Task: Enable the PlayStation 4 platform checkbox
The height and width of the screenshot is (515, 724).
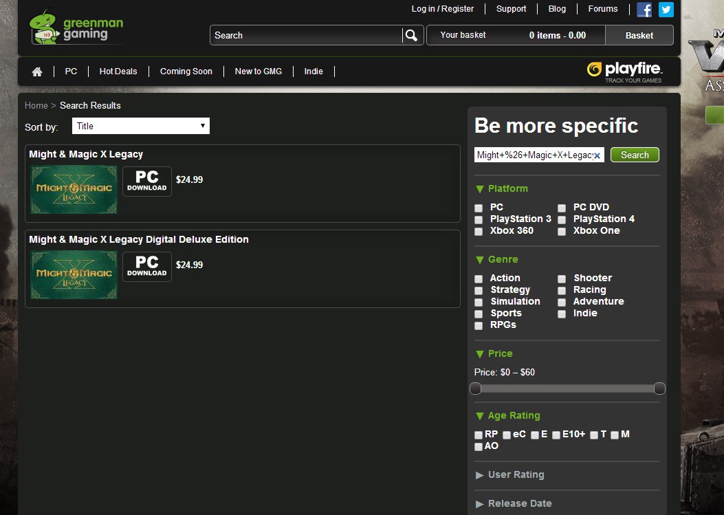Action: [562, 220]
